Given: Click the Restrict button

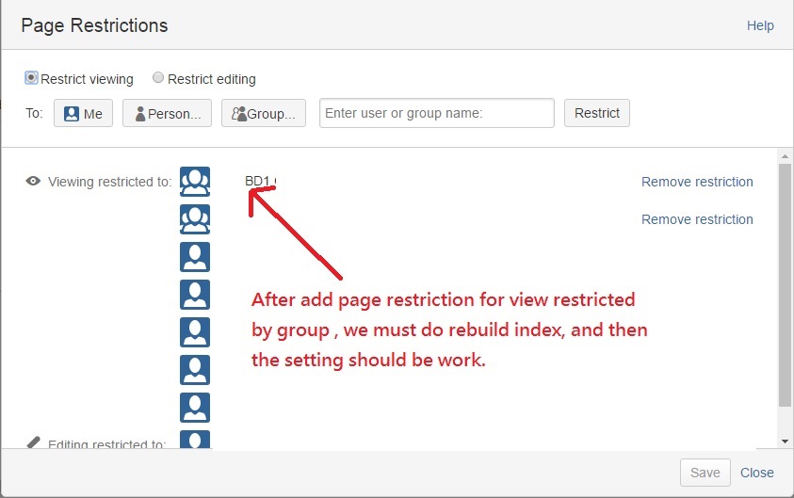Looking at the screenshot, I should coord(597,113).
